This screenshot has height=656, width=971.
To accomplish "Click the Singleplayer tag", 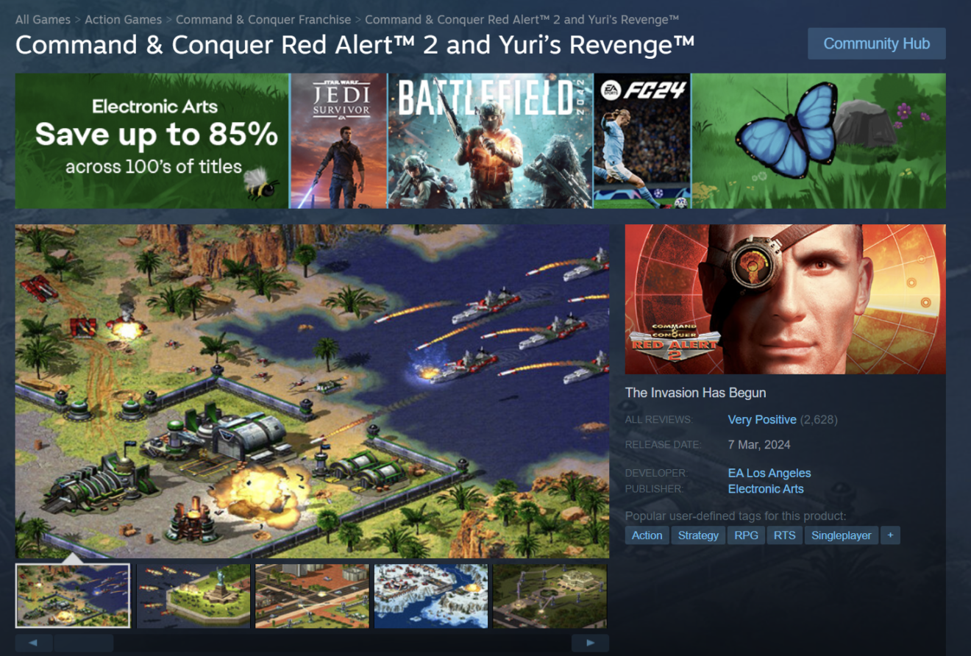I will coord(842,535).
